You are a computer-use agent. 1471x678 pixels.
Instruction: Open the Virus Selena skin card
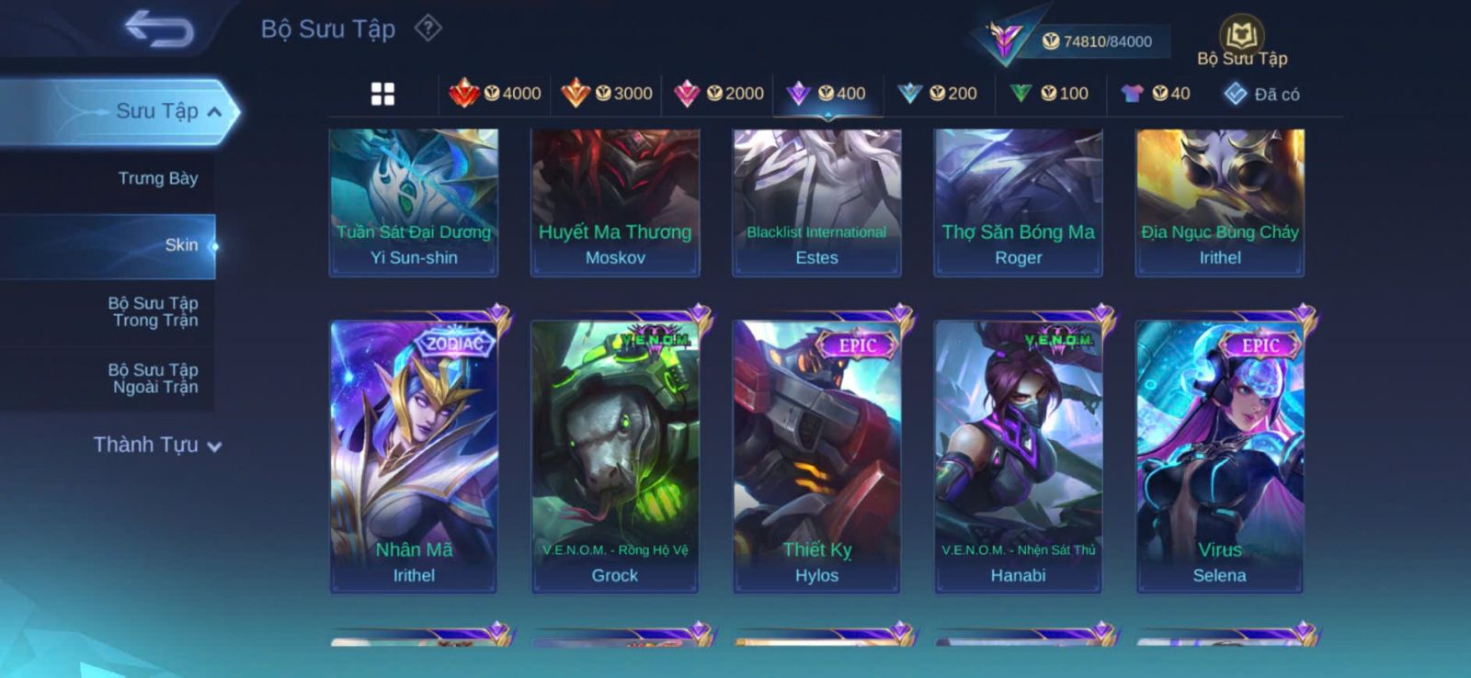coord(1220,457)
